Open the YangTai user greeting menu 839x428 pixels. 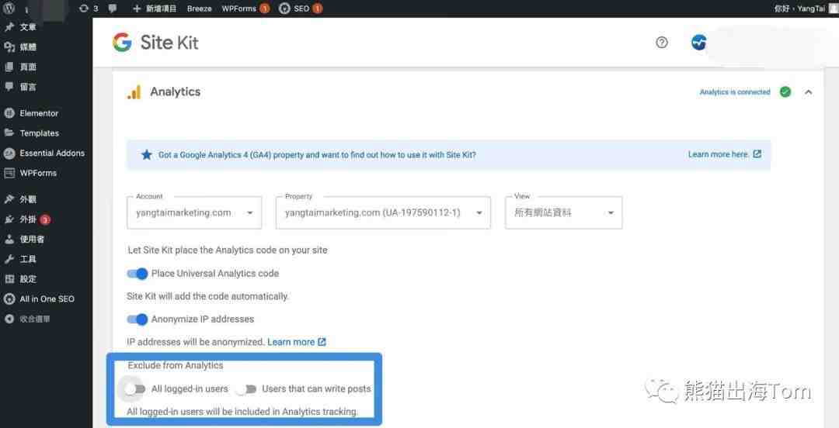(x=806, y=9)
